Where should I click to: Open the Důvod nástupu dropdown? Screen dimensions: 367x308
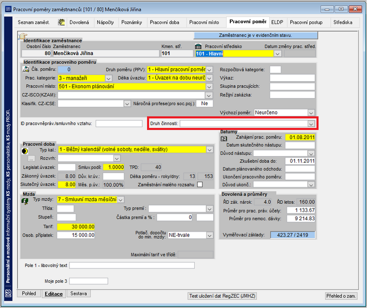(311, 153)
